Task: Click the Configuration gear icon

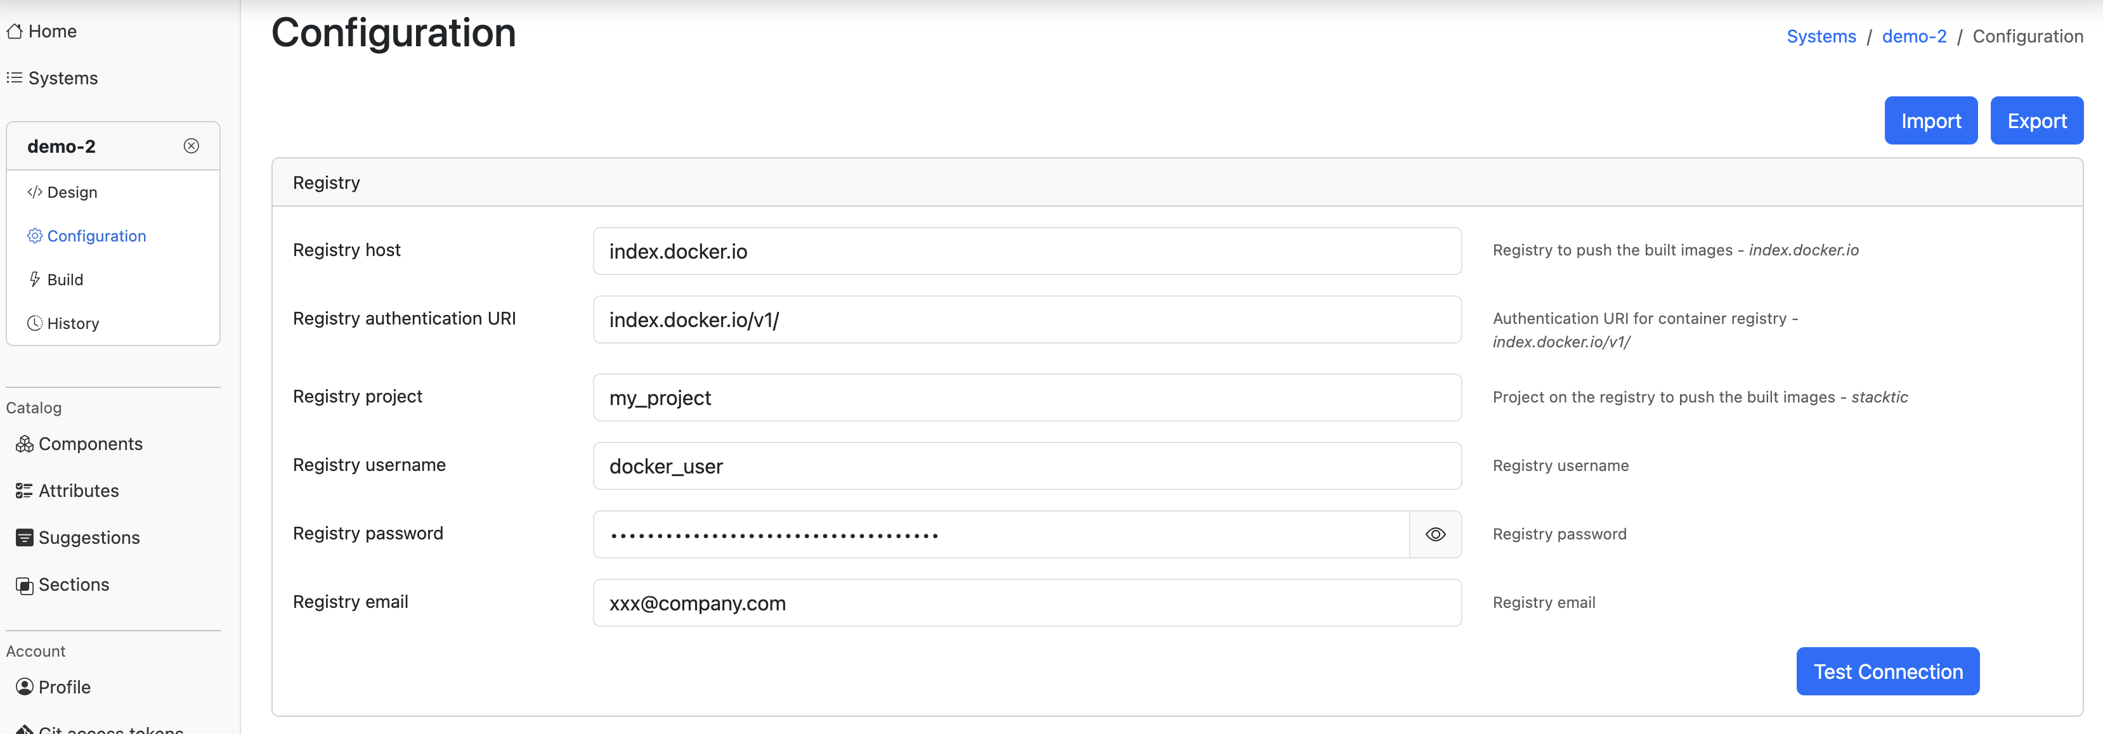Action: click(x=34, y=236)
